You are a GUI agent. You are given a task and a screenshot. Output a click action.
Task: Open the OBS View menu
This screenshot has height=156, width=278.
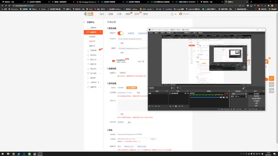(163, 33)
